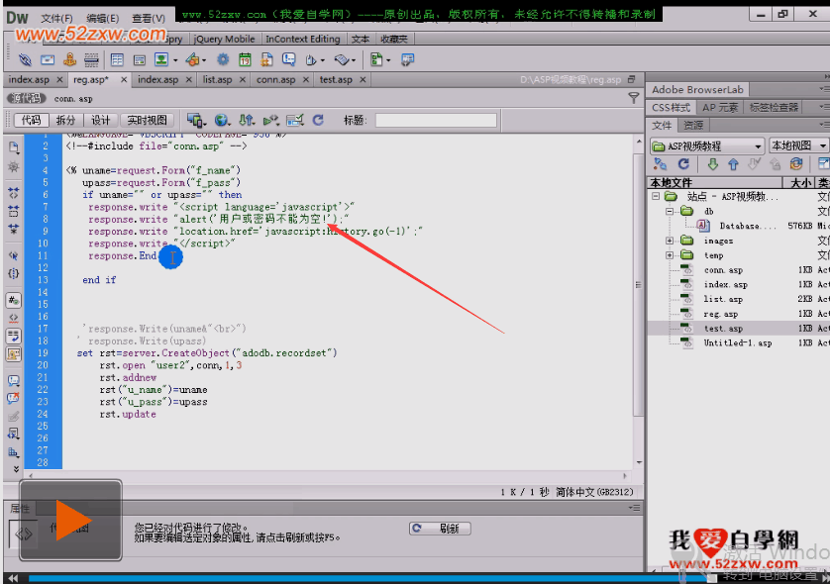Click the Synchronize icon in the Files panel
The height and width of the screenshot is (584, 830).
click(x=797, y=164)
